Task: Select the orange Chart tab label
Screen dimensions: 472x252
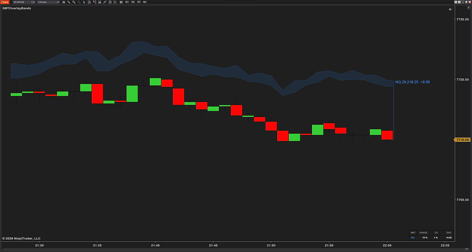Action: (x=4, y=2)
